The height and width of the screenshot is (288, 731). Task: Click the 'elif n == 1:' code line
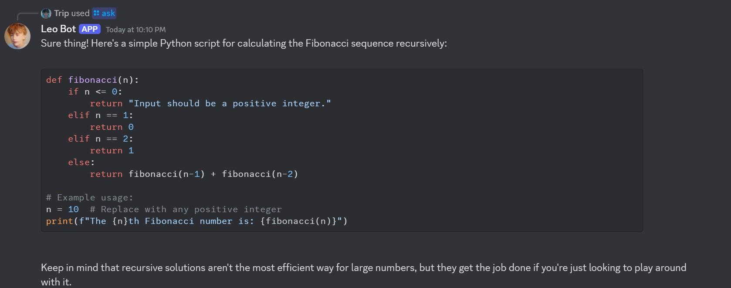(100, 115)
